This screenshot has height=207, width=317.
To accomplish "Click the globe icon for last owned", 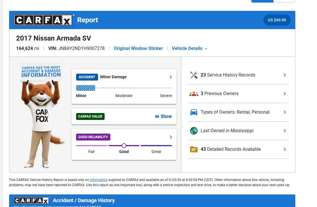I will point(194,131).
